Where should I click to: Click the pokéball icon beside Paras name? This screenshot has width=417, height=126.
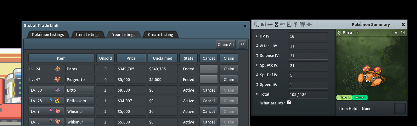tap(339, 33)
